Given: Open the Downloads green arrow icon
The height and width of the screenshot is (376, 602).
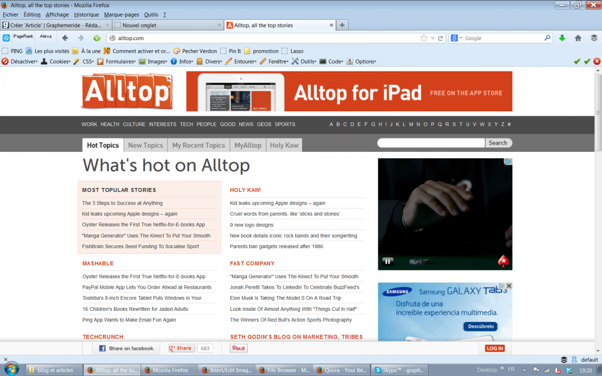Looking at the screenshot, I should [x=562, y=38].
